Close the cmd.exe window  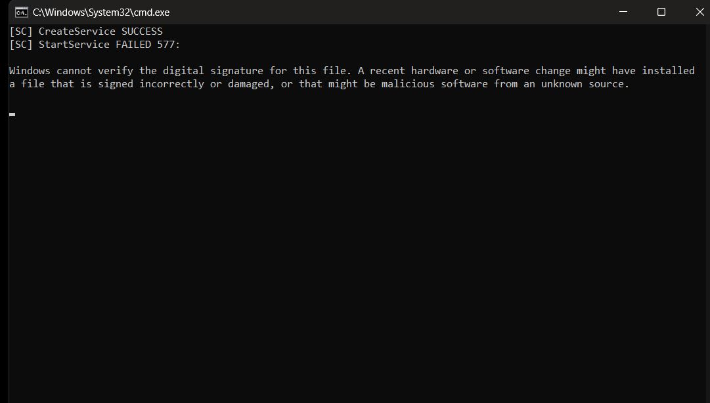click(699, 12)
